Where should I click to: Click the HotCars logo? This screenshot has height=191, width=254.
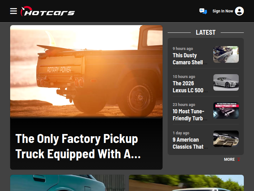[x=48, y=11]
